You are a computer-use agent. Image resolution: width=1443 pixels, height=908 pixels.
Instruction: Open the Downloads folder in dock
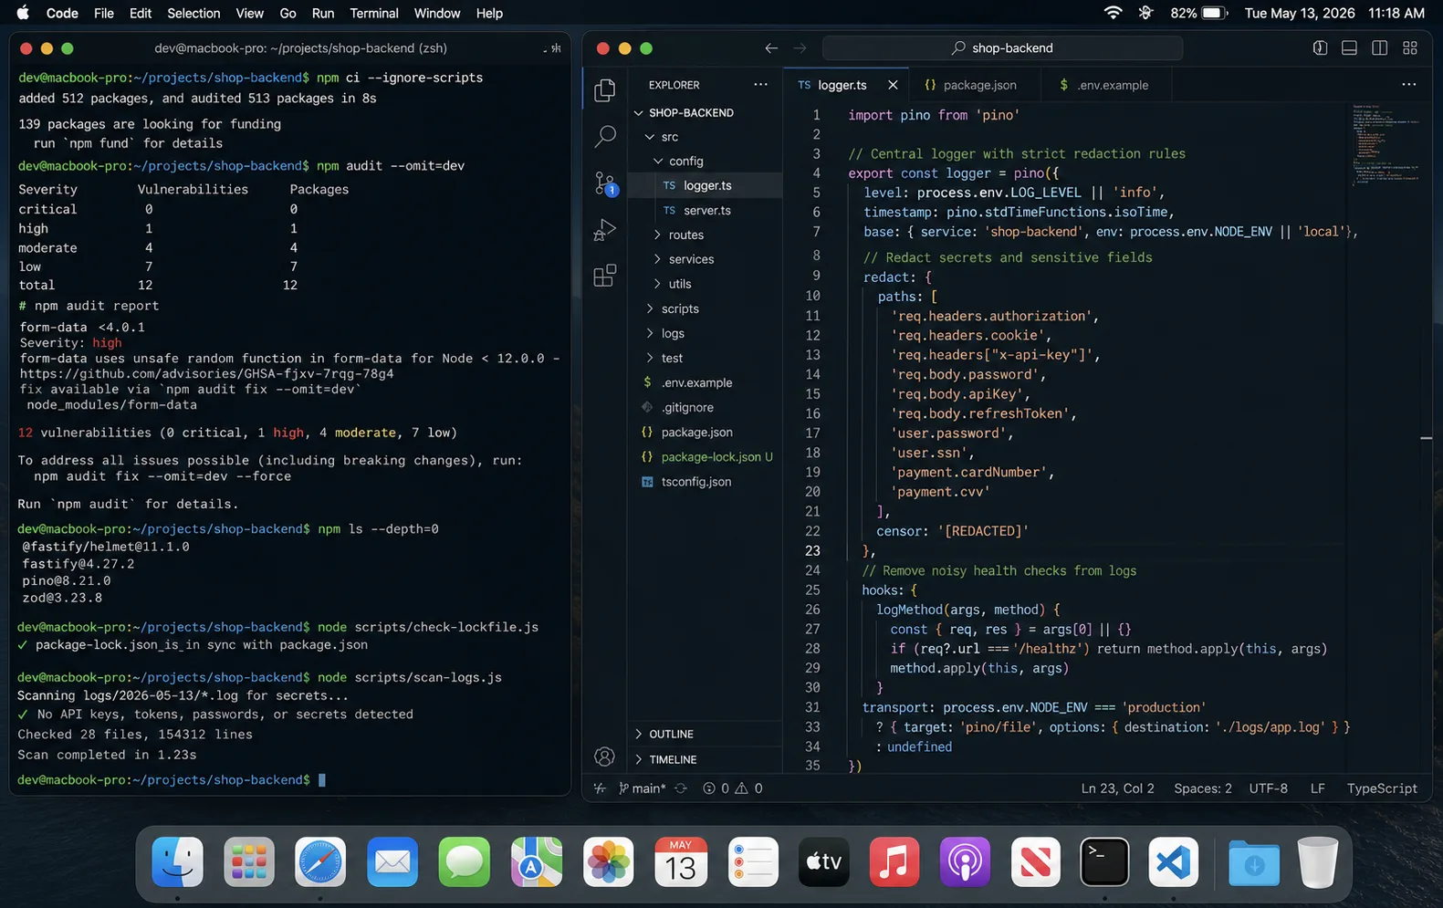[x=1254, y=863]
